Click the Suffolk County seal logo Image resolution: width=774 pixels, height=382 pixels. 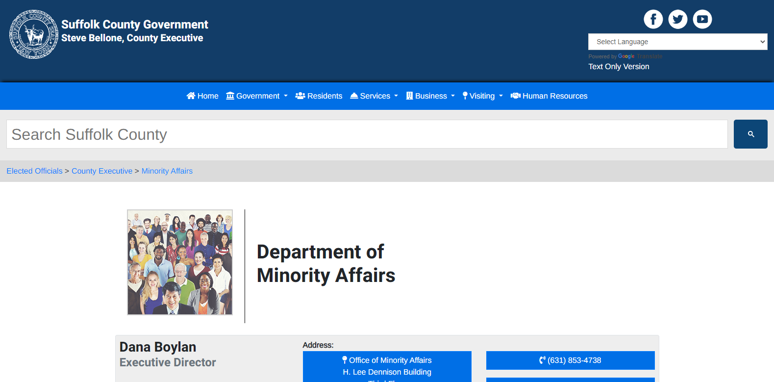click(33, 34)
